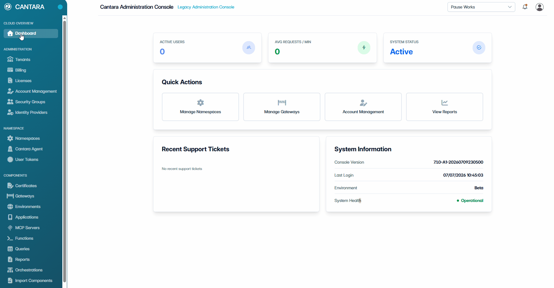Click the Gateways icon in sidebar
The height and width of the screenshot is (288, 554).
(x=10, y=196)
